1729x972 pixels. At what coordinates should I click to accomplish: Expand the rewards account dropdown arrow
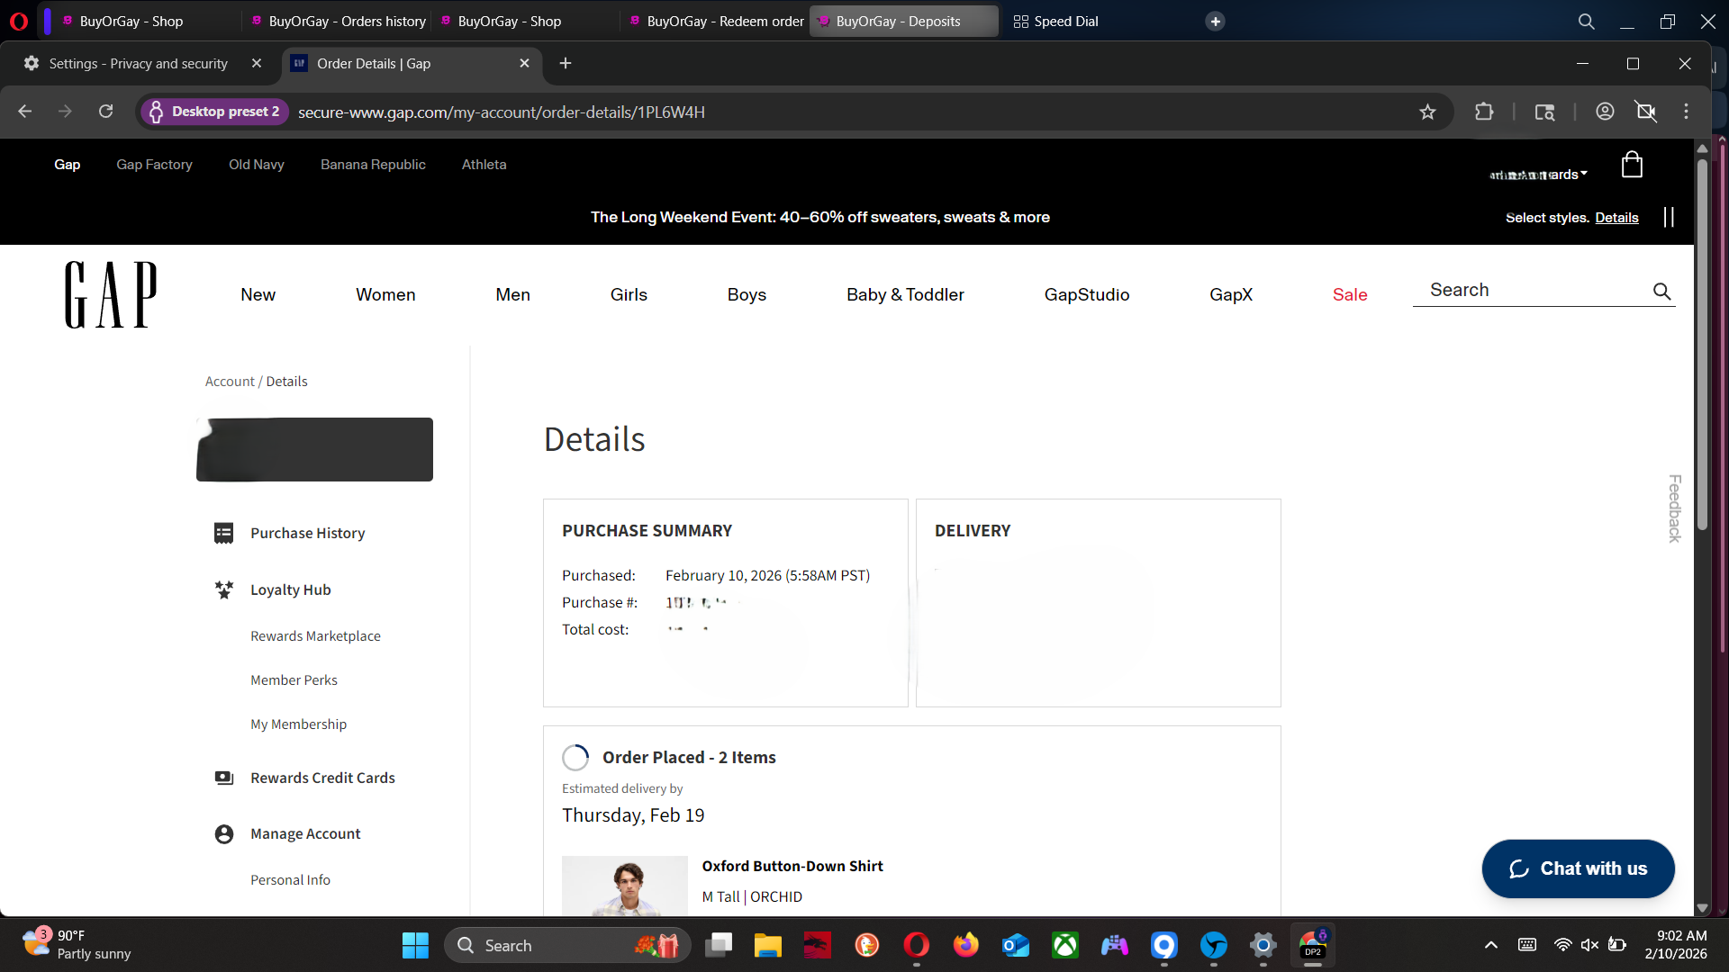point(1584,174)
